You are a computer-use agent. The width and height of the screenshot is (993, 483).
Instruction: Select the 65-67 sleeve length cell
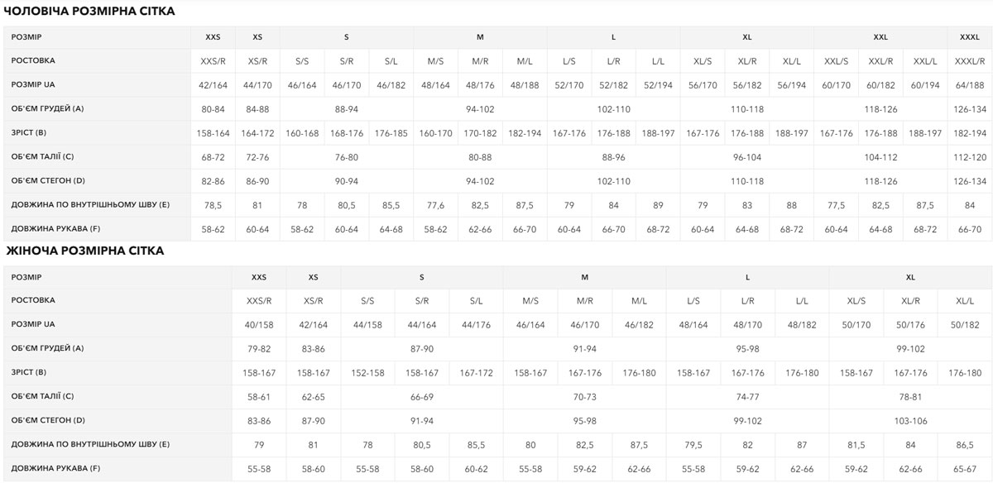pos(965,469)
